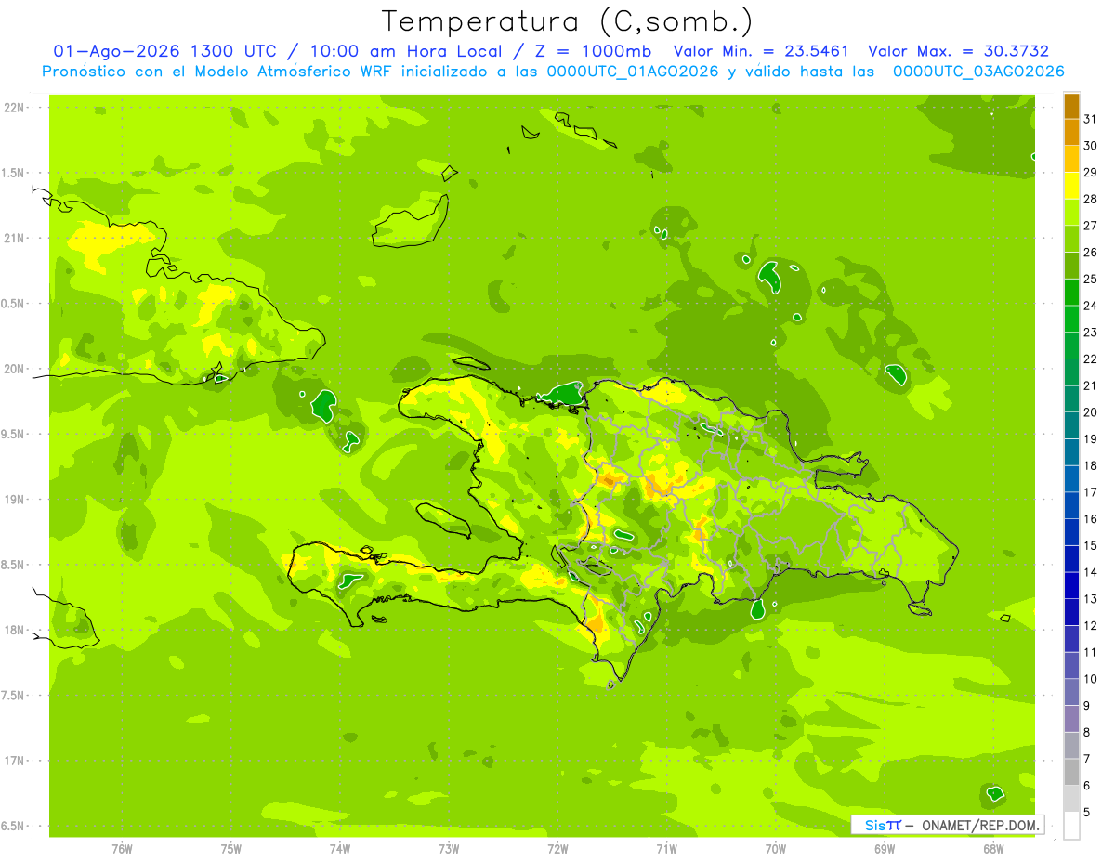Image resolution: width=1115 pixels, height=861 pixels.
Task: Click the '17N' latitude axis label
Action: (x=13, y=761)
